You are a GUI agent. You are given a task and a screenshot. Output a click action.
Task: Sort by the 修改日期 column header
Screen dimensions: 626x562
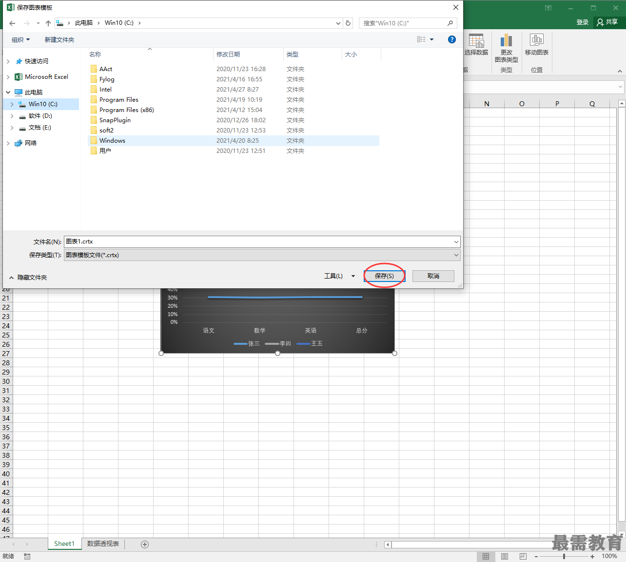point(228,55)
